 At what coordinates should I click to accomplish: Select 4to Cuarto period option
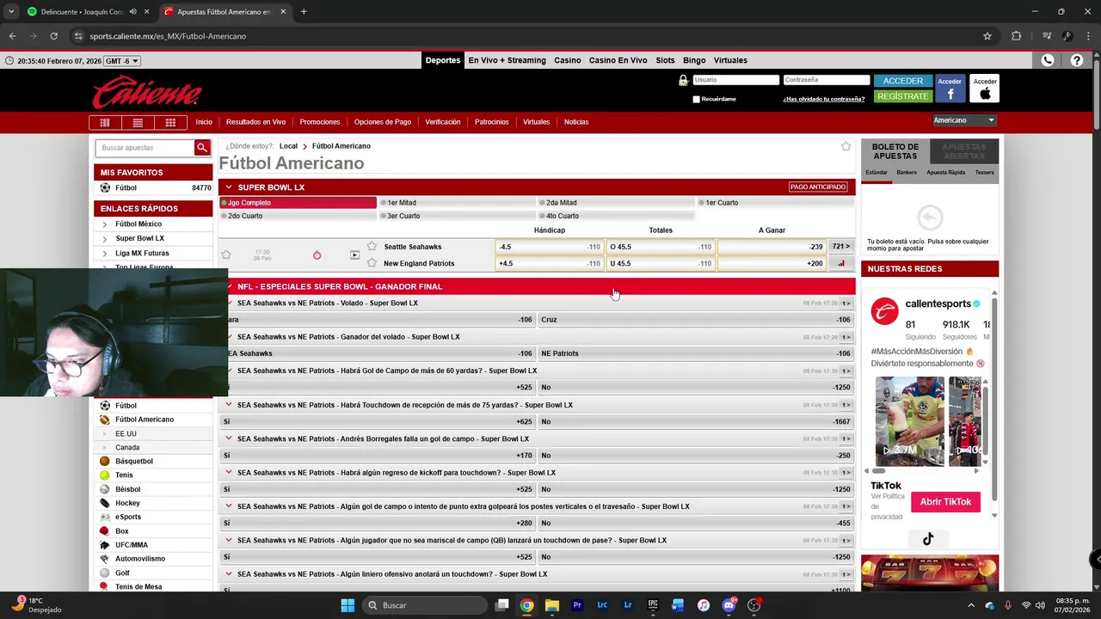click(616, 216)
